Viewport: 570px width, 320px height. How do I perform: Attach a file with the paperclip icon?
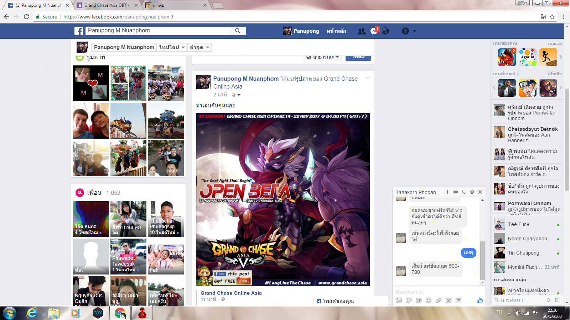[439, 300]
